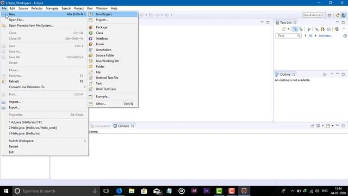Image resolution: width=348 pixels, height=196 pixels.
Task: Open the Refactor menu
Action: pos(37,9)
